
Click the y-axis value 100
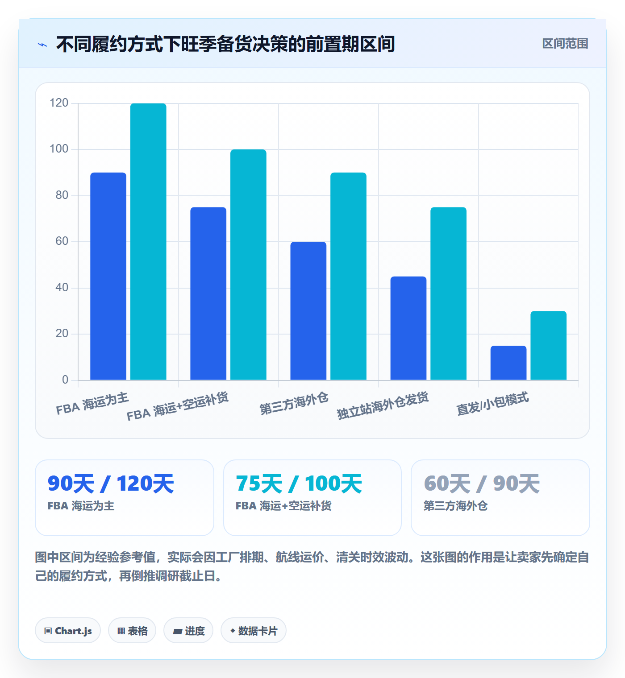59,149
